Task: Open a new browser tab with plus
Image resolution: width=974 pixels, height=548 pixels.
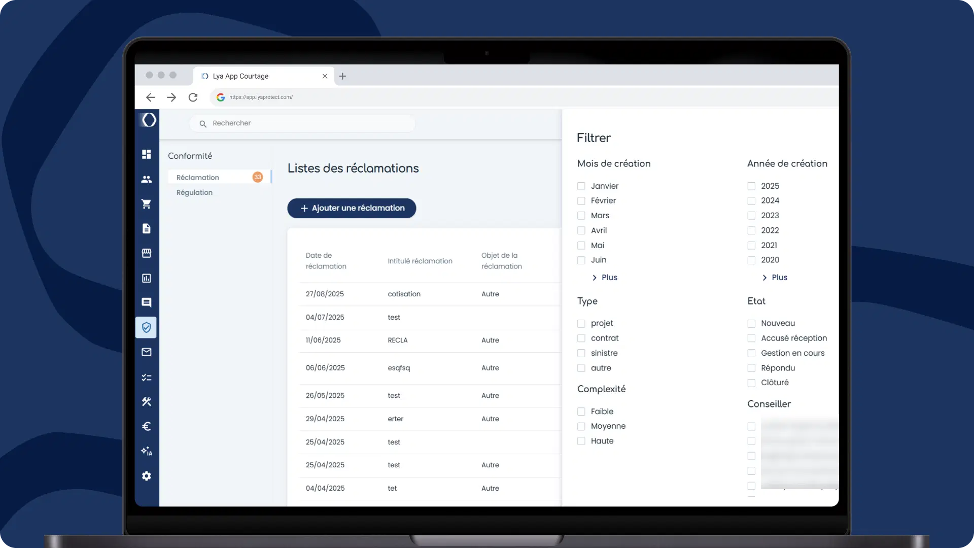Action: pyautogui.click(x=343, y=76)
